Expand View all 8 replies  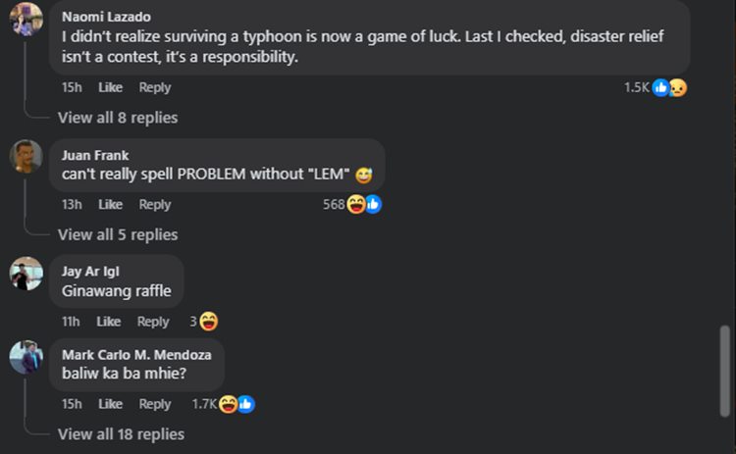pyautogui.click(x=118, y=118)
